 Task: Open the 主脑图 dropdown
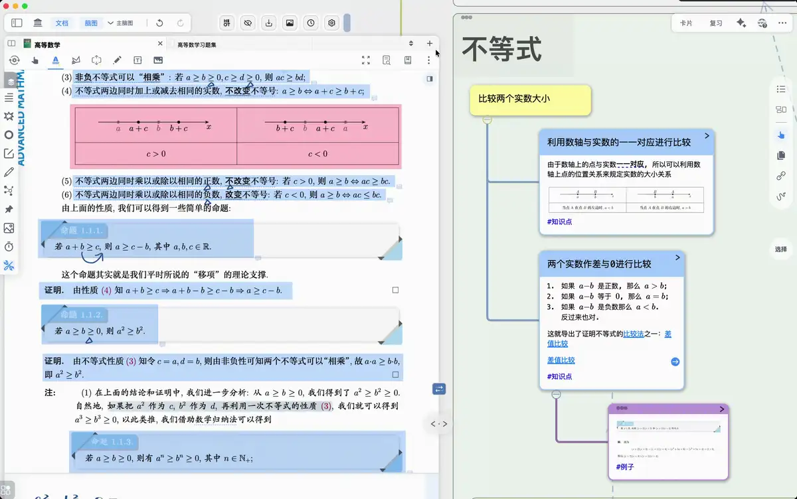pos(120,23)
